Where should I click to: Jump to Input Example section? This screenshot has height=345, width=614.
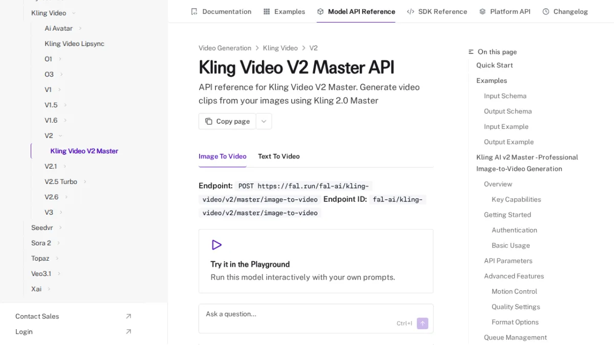(x=506, y=127)
